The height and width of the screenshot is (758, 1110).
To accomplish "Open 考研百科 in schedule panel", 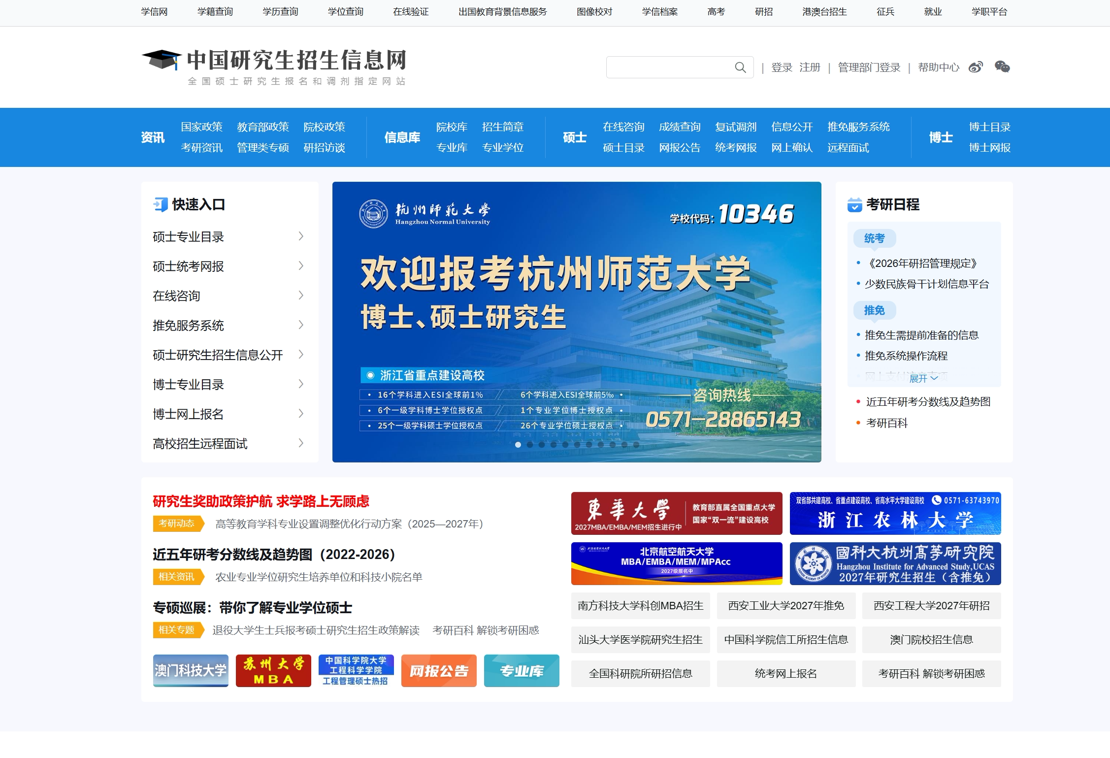I will tap(886, 423).
